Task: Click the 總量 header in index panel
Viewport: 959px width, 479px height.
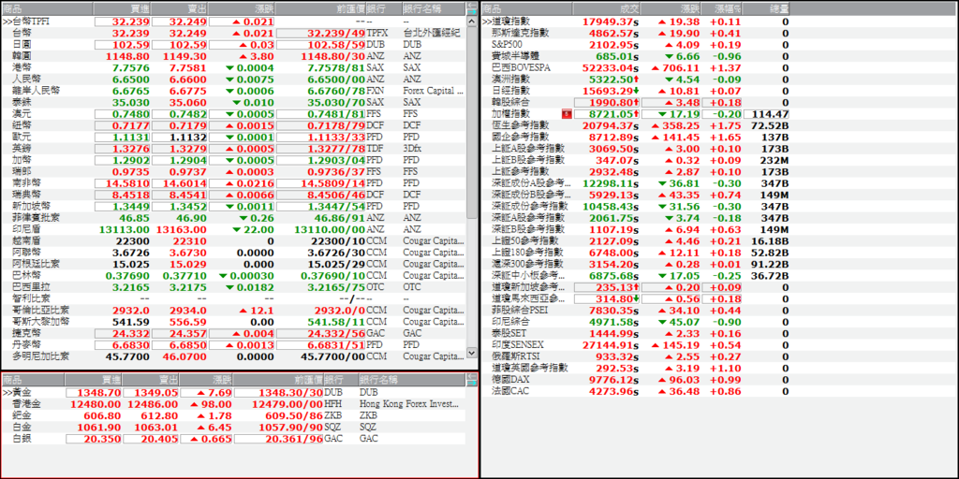Action: 766,8
